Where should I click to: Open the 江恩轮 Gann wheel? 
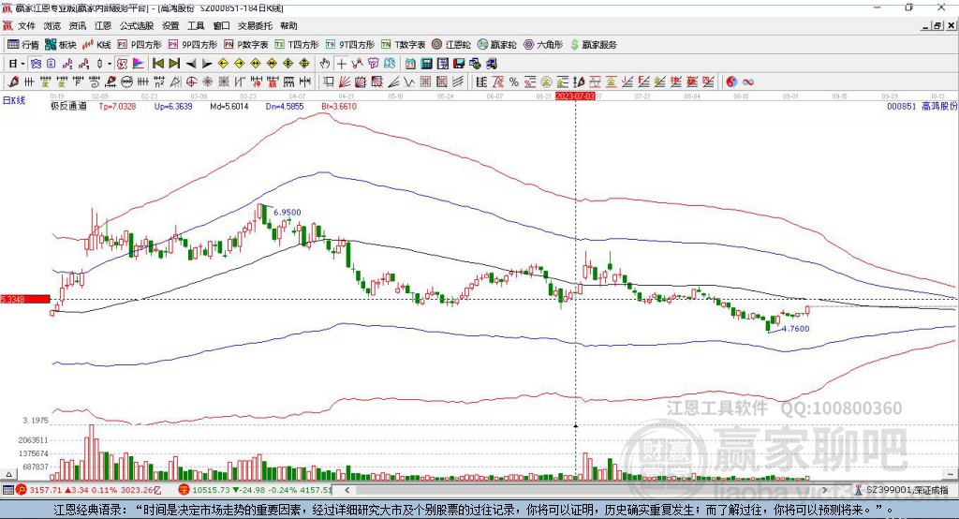(451, 45)
